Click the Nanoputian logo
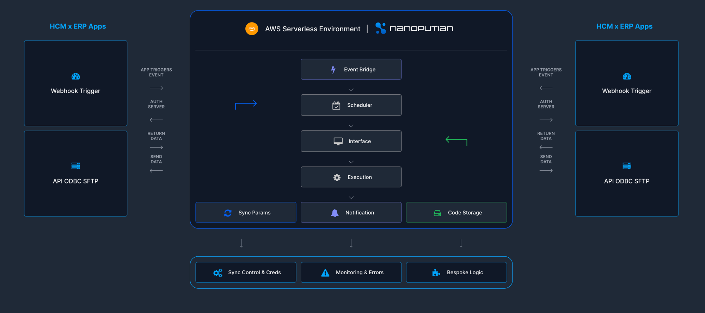The width and height of the screenshot is (705, 313). point(415,29)
